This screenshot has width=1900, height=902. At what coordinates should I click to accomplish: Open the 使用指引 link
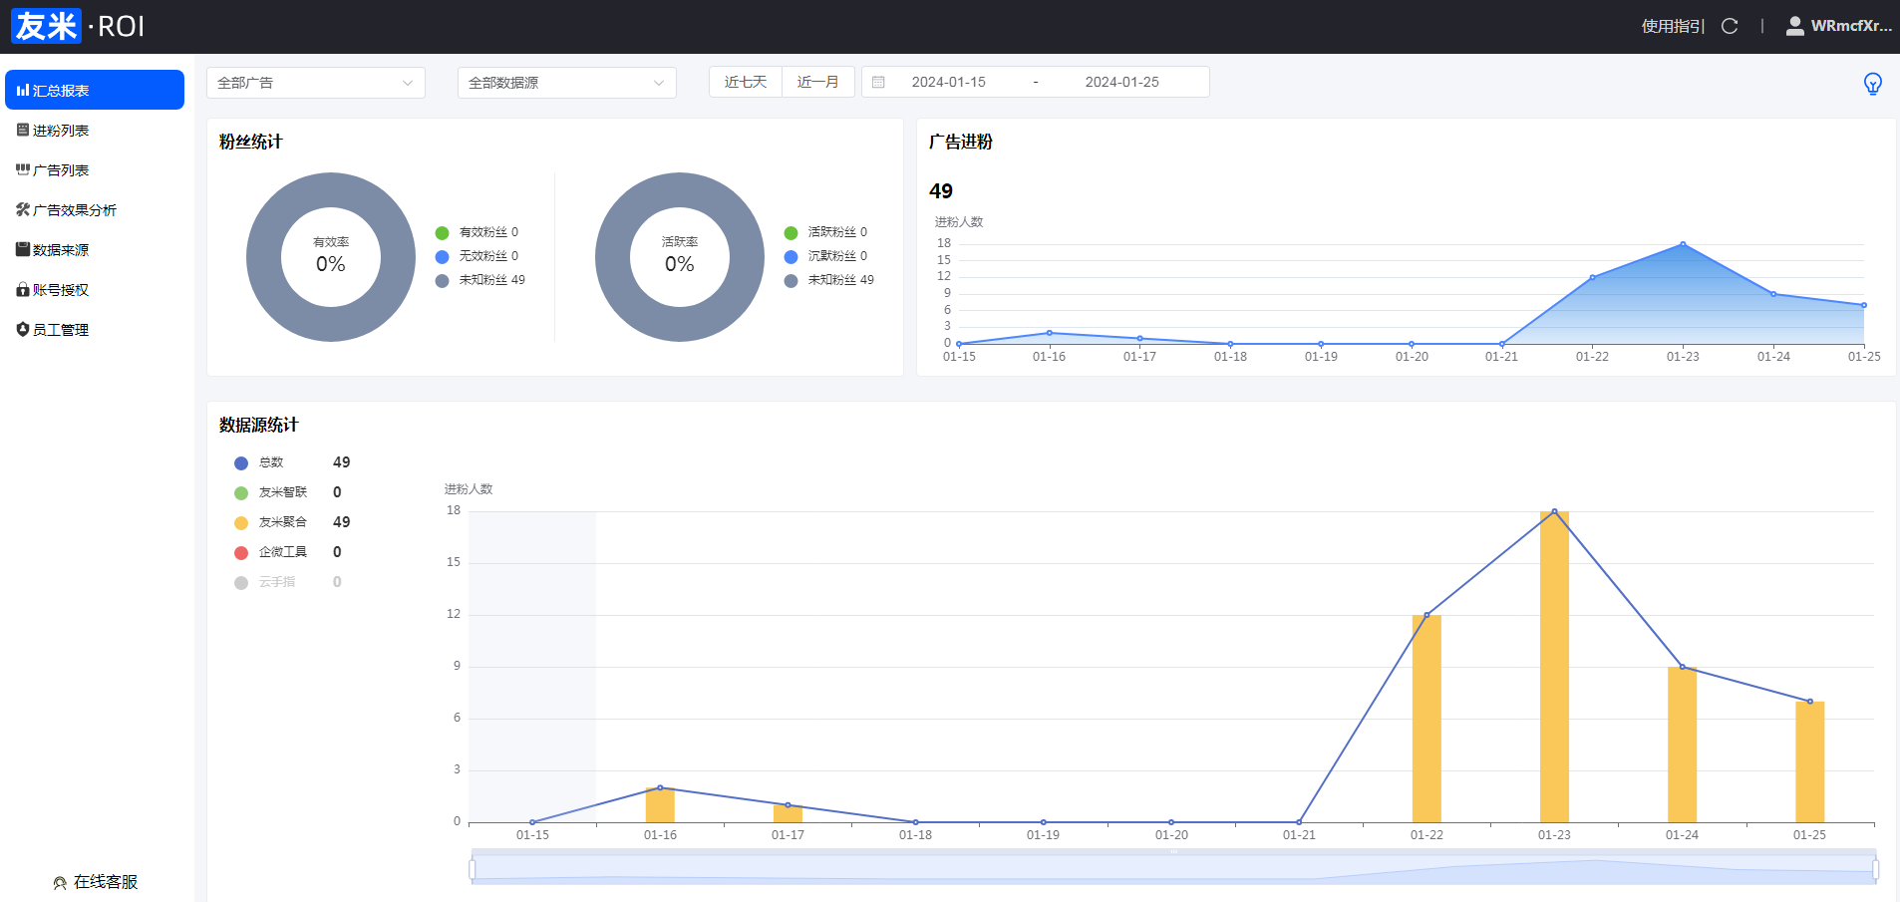click(x=1672, y=26)
